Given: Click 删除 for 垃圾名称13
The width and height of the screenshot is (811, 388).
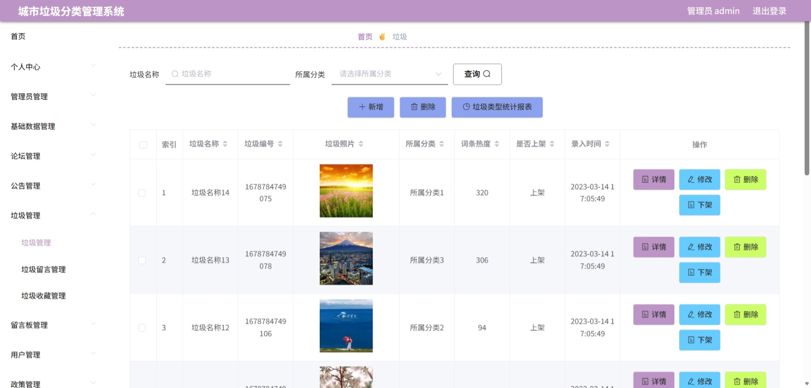Looking at the screenshot, I should coord(746,247).
